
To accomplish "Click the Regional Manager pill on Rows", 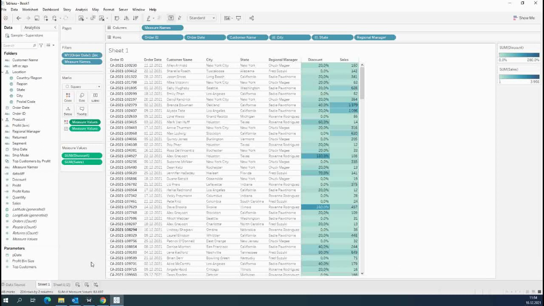I will click(x=375, y=37).
